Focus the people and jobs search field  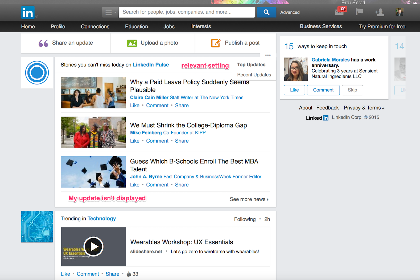[187, 12]
